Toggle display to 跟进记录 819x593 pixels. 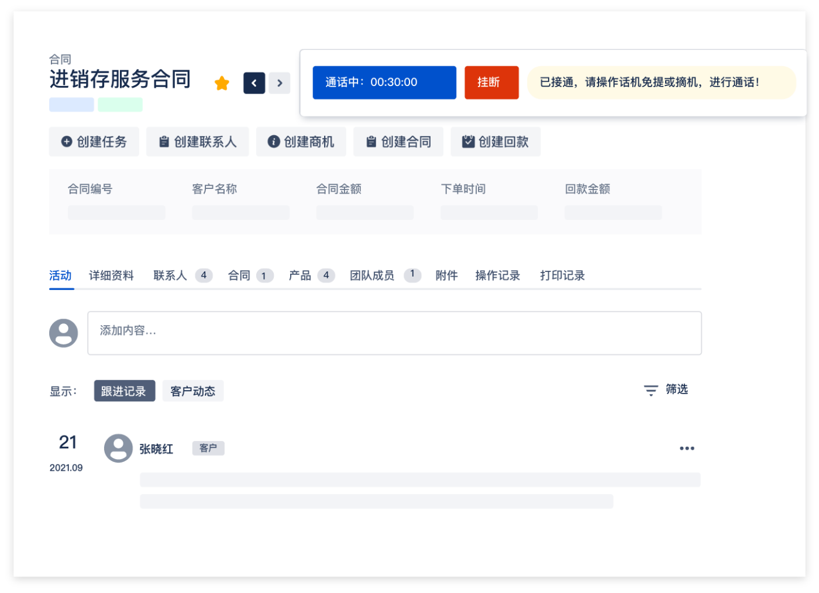[124, 391]
